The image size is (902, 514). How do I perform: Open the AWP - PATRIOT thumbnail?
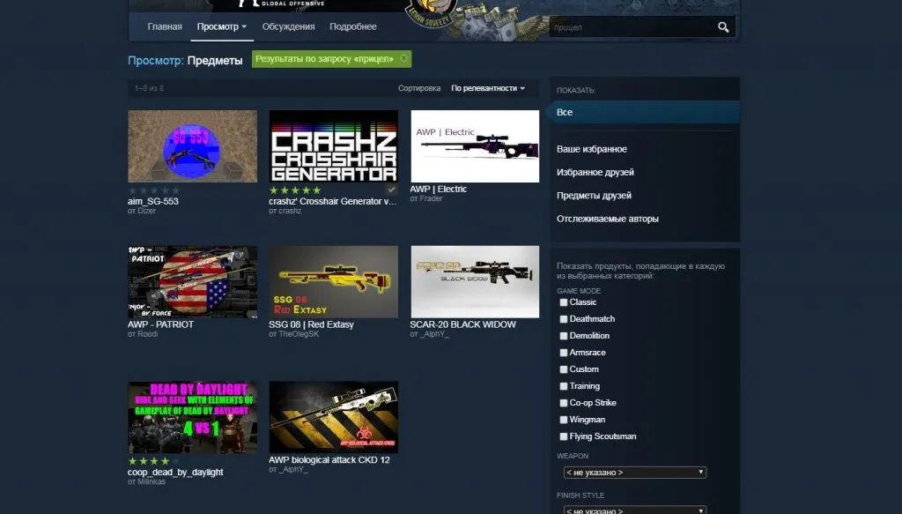[x=192, y=281]
